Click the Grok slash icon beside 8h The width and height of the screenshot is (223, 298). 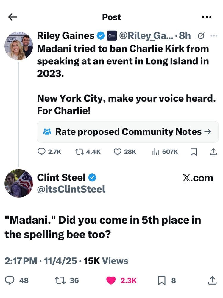[201, 36]
